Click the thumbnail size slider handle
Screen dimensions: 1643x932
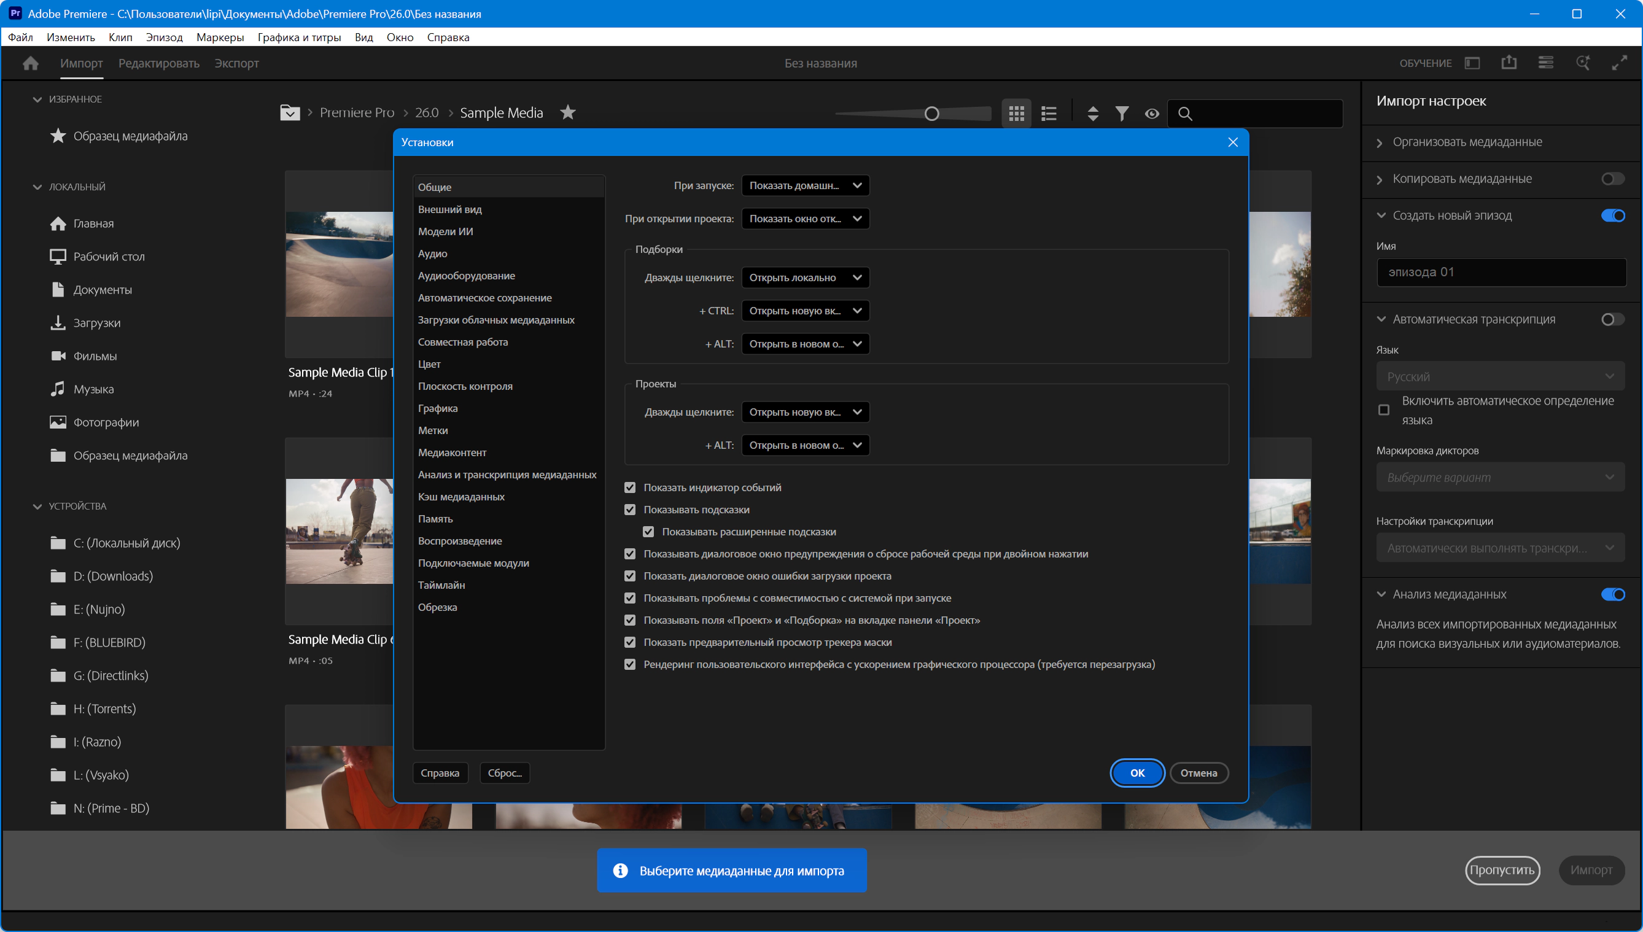[931, 114]
